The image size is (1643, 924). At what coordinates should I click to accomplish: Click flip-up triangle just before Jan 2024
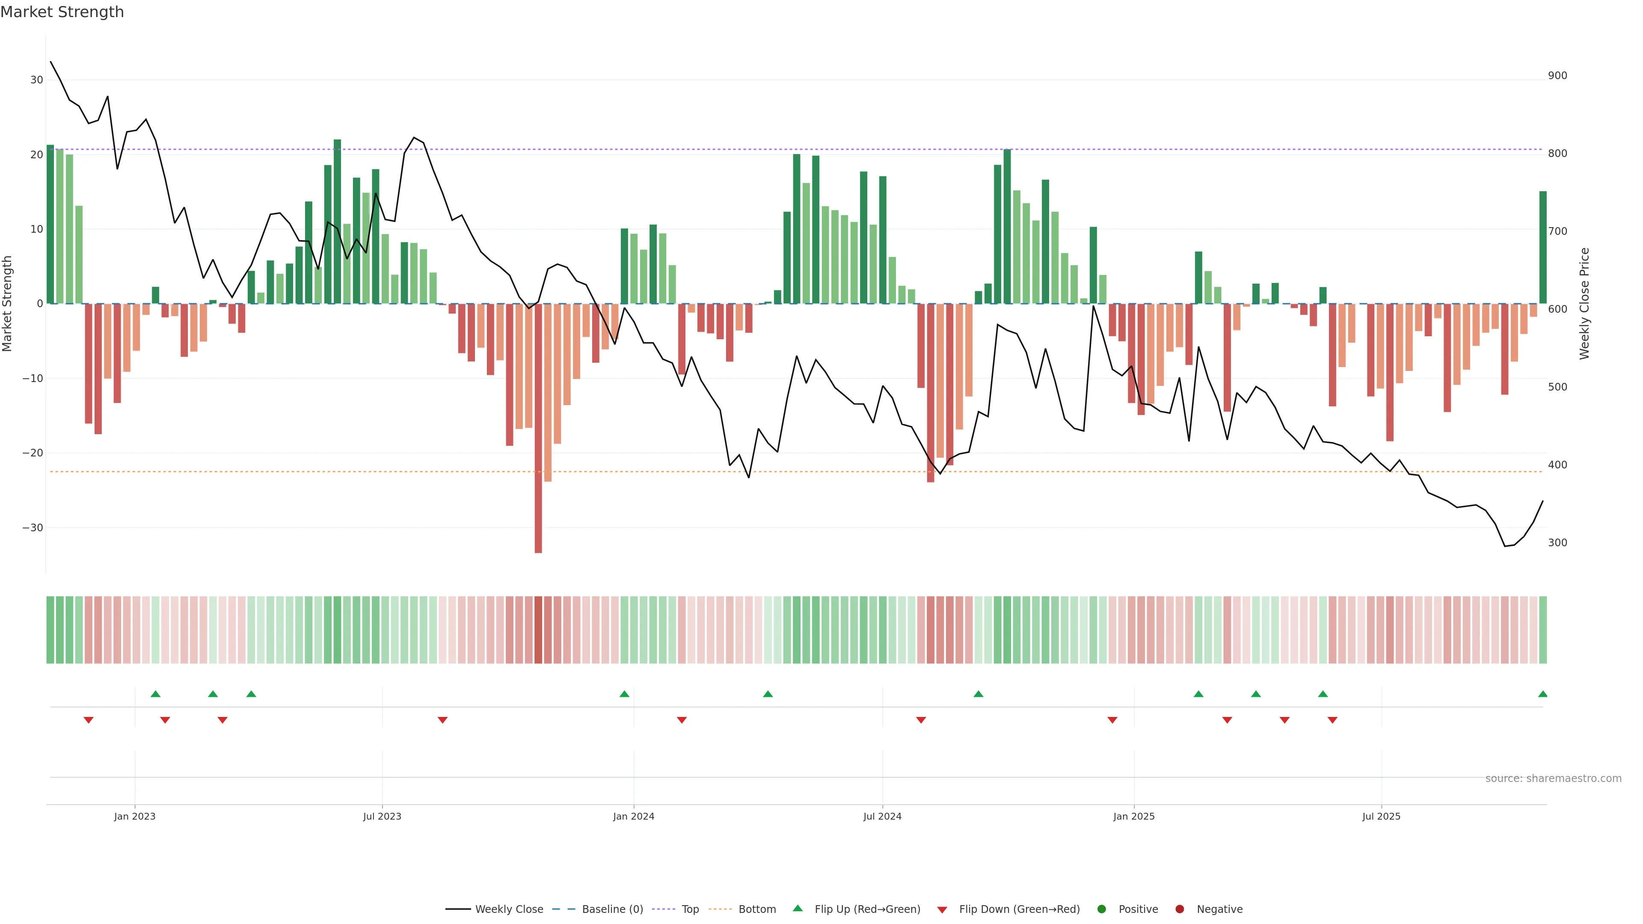[x=624, y=694]
